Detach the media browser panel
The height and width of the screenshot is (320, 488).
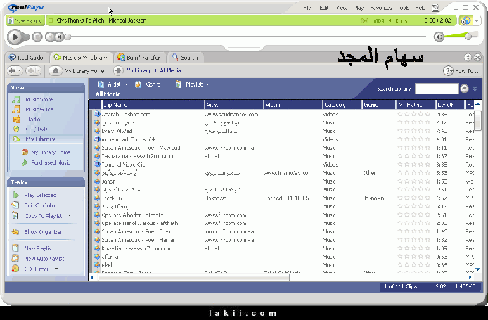(468, 57)
